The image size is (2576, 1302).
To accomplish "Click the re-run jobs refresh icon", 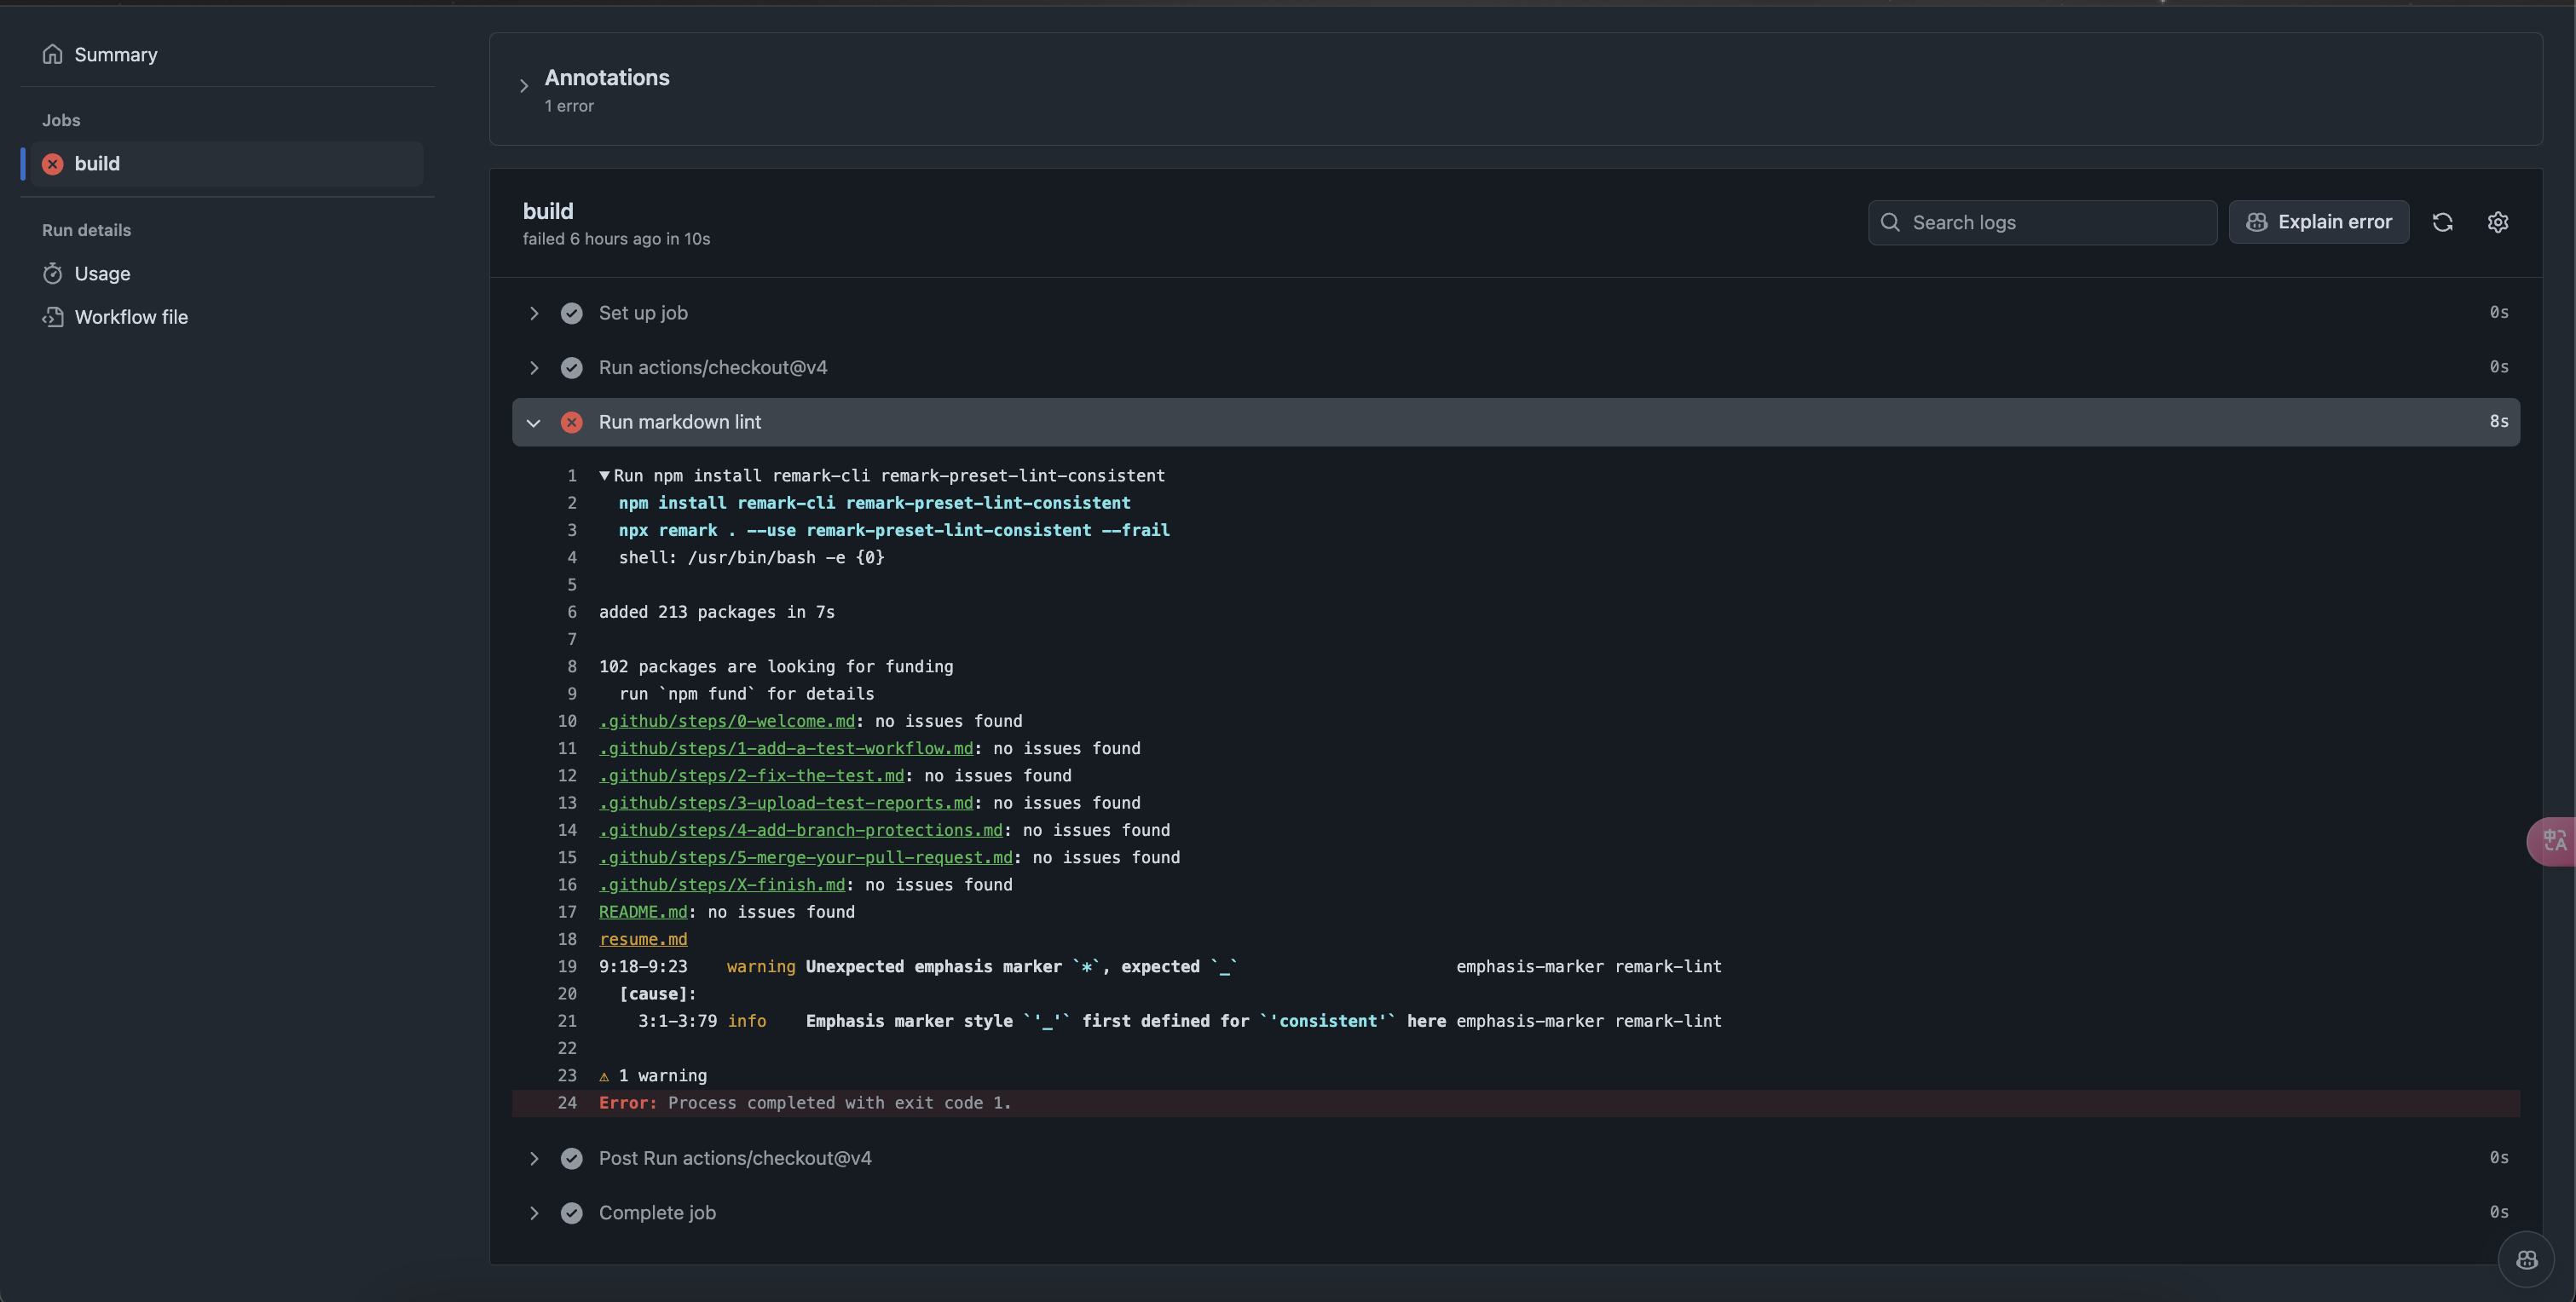I will click(2442, 222).
